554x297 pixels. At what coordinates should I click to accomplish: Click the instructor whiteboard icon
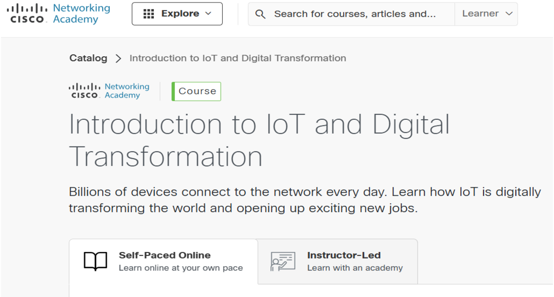[x=283, y=261]
